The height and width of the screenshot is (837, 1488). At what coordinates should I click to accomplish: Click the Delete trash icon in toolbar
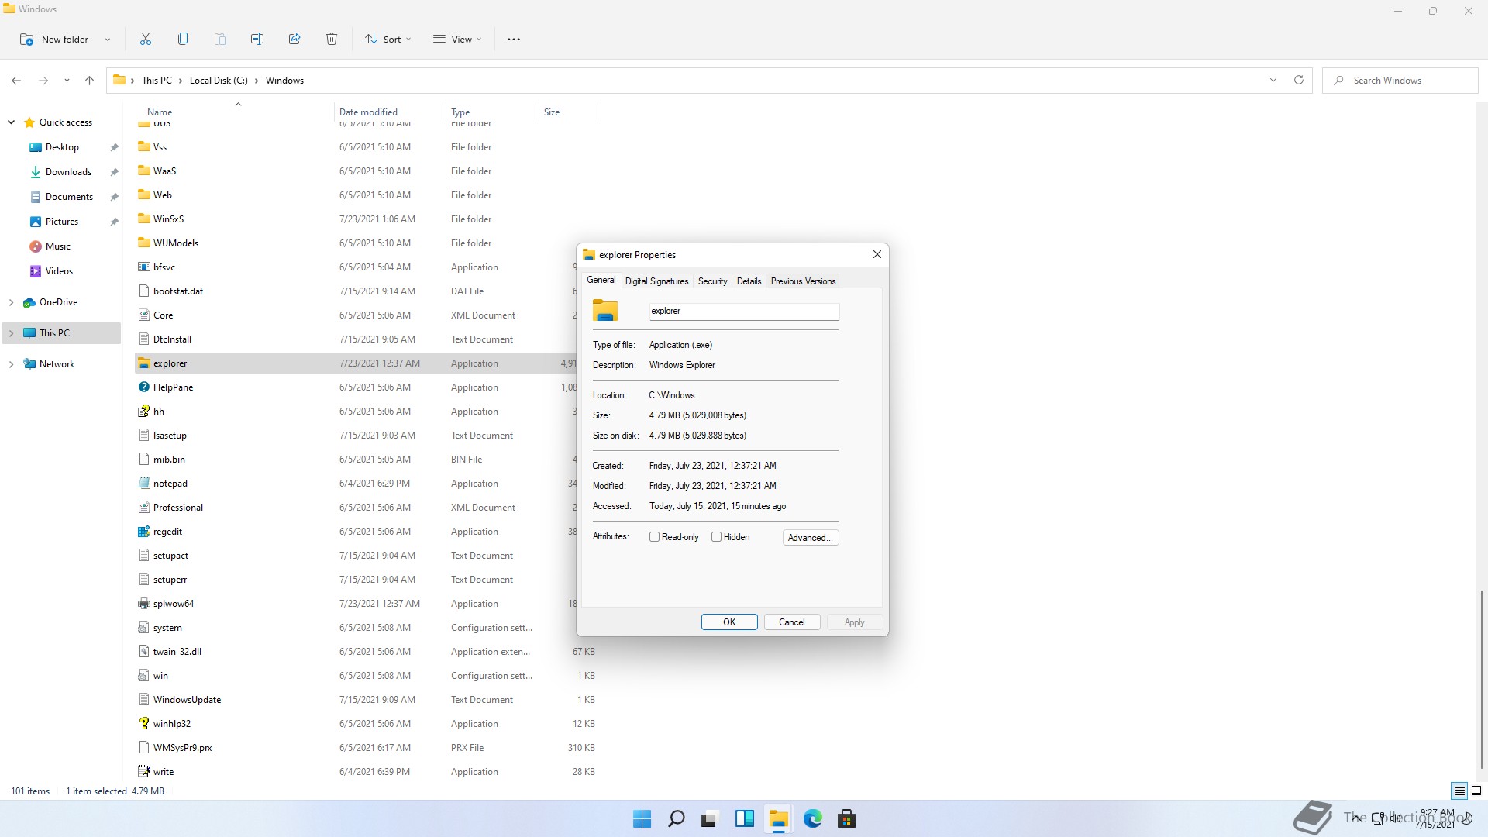(x=332, y=39)
